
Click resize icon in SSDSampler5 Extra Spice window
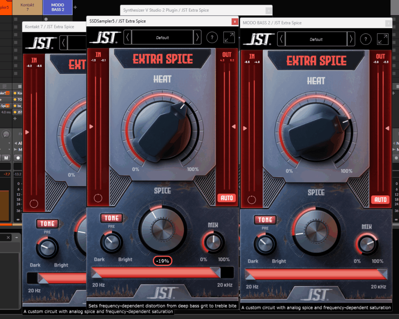[229, 37]
